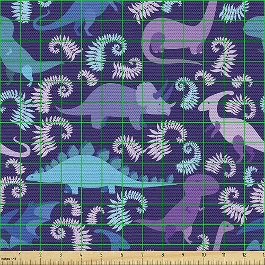This screenshot has width=265, height=265.
Task: Click the ruler's number 8
Action: click(x=163, y=255)
